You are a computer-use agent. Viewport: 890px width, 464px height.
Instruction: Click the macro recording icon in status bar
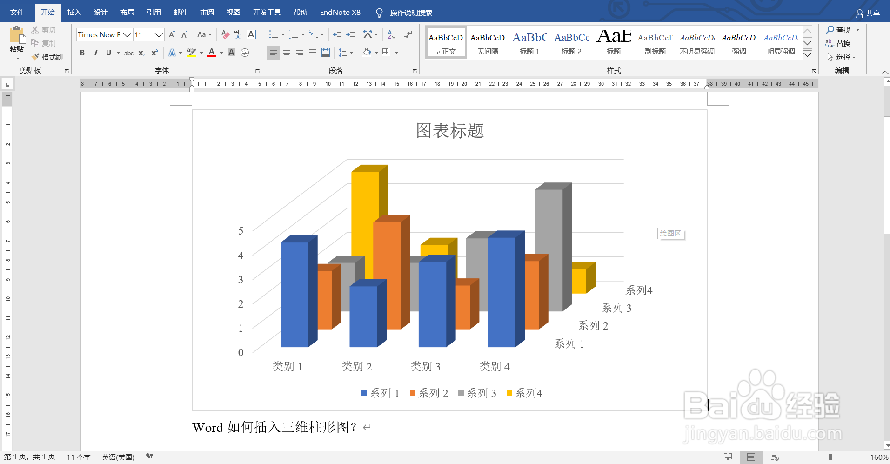pyautogui.click(x=150, y=457)
